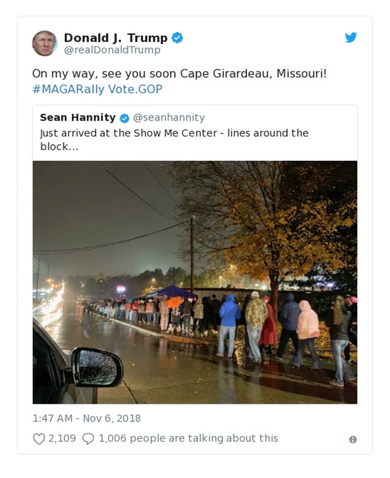Click the 2,109 likes count

coord(62,439)
